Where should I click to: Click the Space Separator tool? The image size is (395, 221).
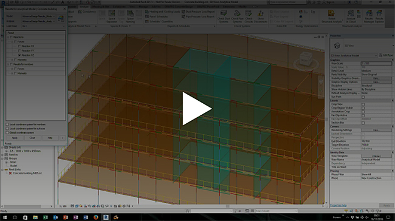pos(112,16)
